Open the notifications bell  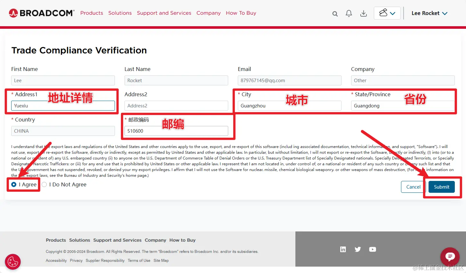349,13
